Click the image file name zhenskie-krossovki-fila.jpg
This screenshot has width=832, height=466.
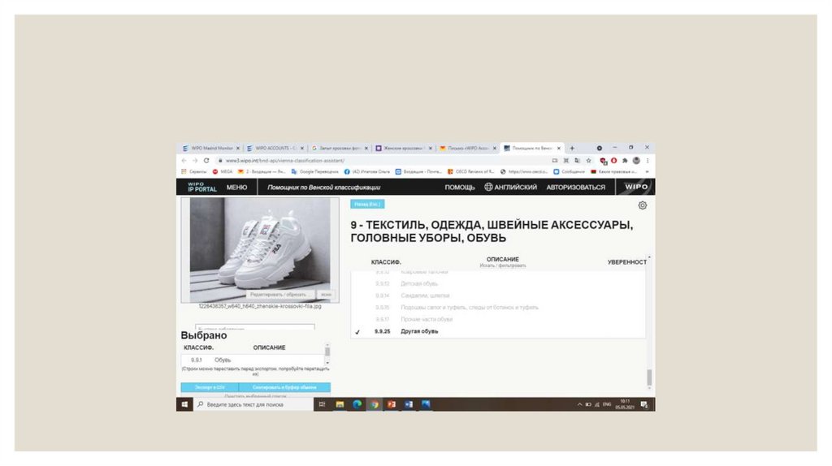(259, 306)
